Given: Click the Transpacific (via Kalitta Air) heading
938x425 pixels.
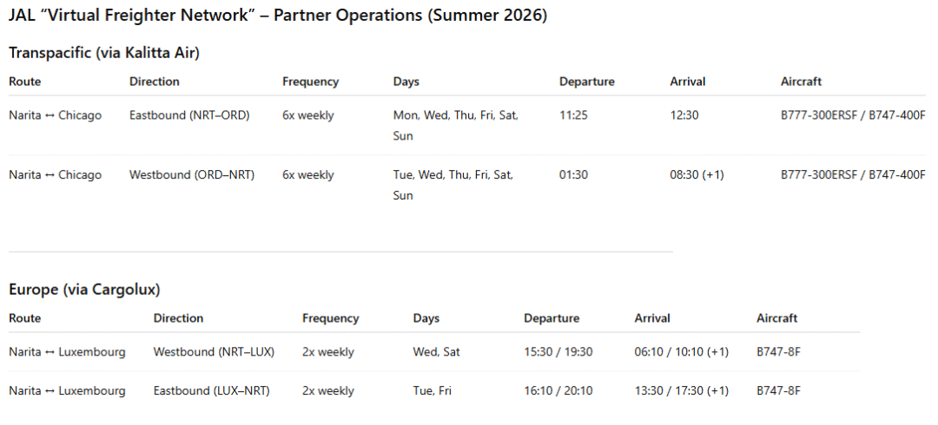Looking at the screenshot, I should 104,53.
